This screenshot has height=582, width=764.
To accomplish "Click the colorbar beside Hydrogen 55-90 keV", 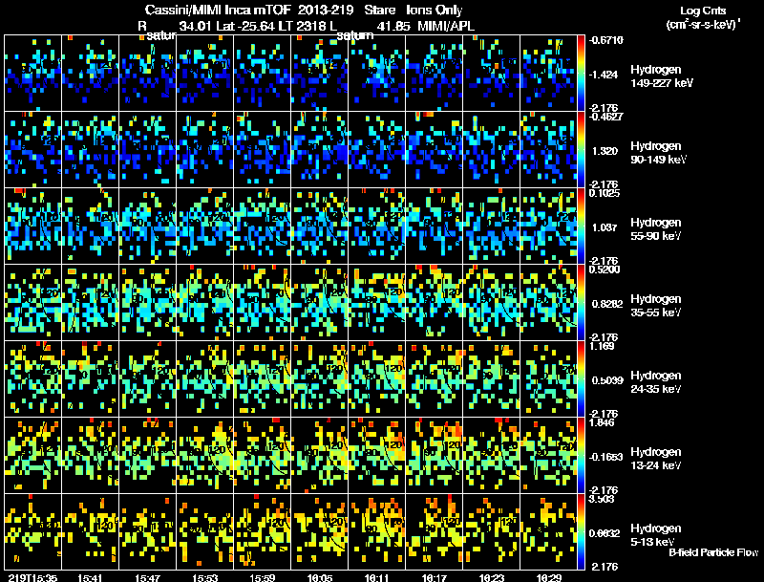I will click(x=581, y=226).
